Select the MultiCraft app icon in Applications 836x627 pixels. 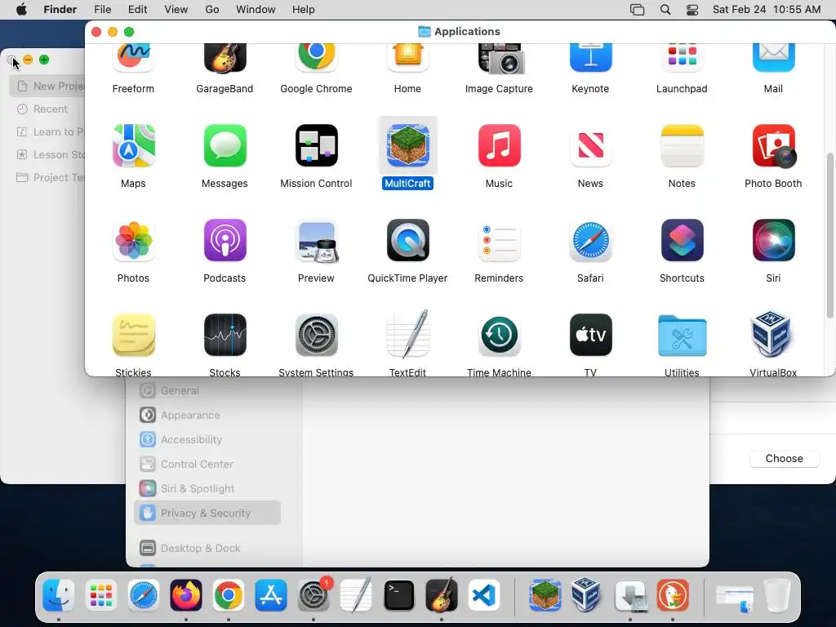pyautogui.click(x=408, y=145)
